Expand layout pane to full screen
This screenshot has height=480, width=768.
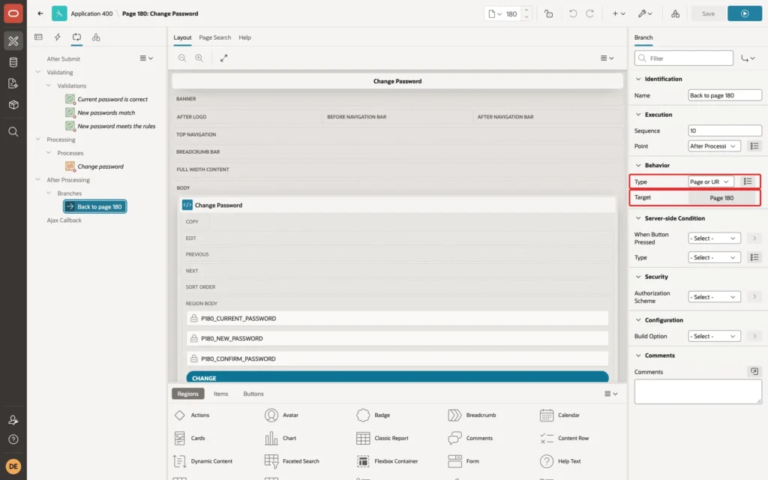pos(223,58)
